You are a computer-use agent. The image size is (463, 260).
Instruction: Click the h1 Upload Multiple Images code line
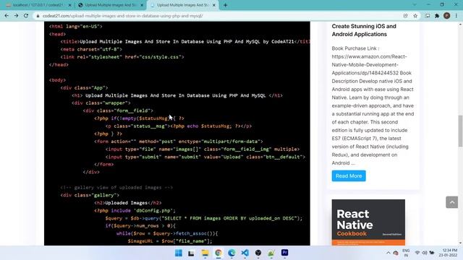click(177, 95)
